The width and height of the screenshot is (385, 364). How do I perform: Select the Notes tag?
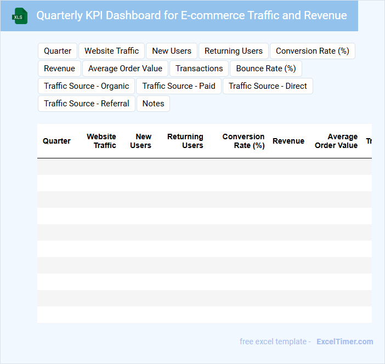click(x=153, y=104)
